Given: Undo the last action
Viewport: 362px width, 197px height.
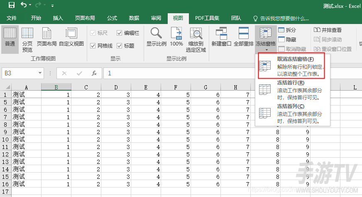Looking at the screenshot, I should point(24,5).
